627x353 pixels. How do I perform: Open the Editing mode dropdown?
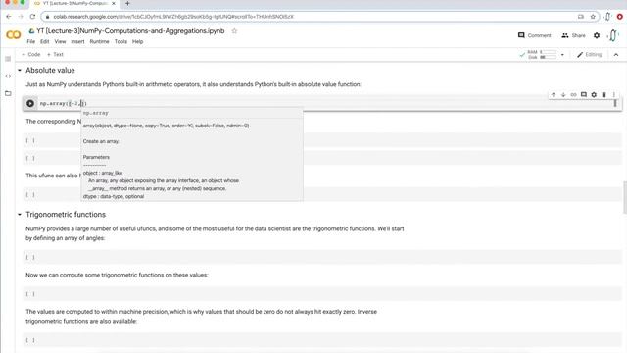589,55
